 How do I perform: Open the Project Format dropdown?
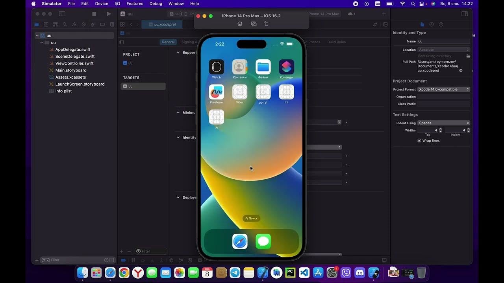point(444,89)
